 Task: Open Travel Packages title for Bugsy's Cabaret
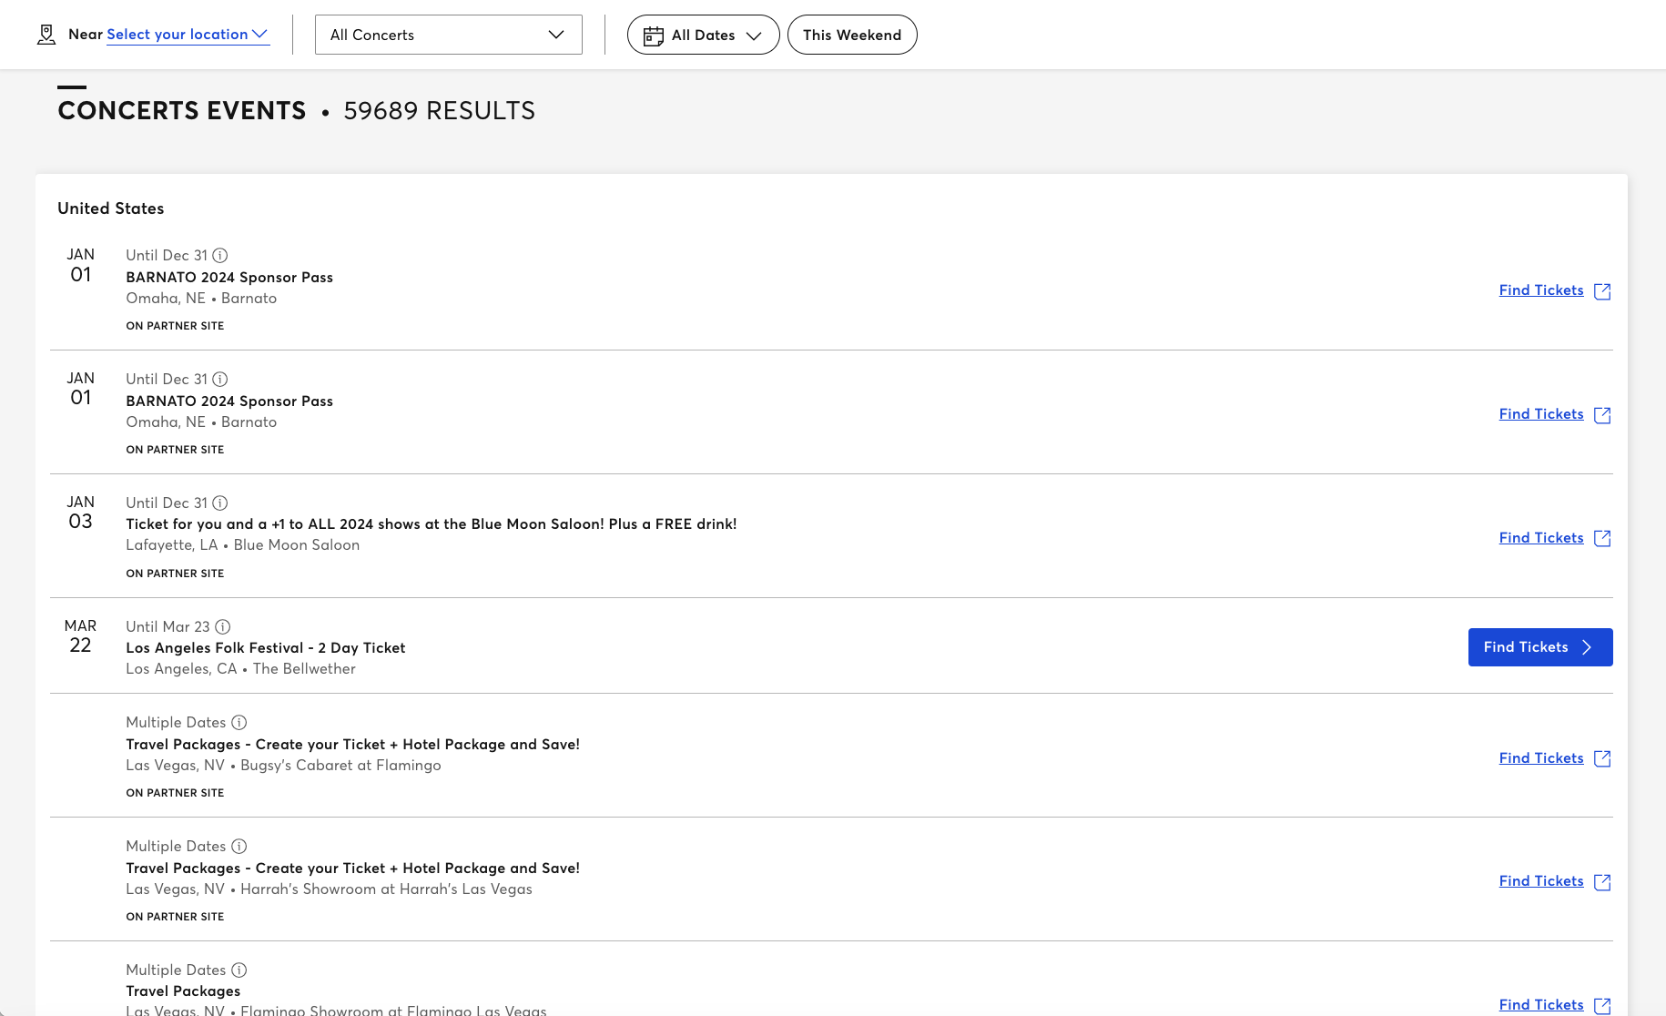pyautogui.click(x=353, y=745)
